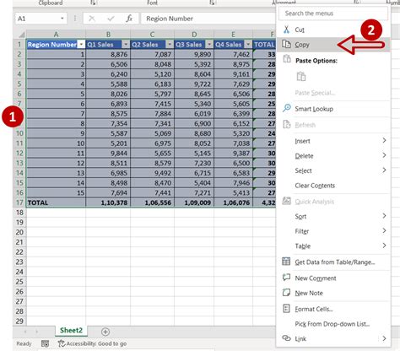The width and height of the screenshot is (400, 351).
Task: Click the Select All corner triangle
Action: (x=21, y=35)
